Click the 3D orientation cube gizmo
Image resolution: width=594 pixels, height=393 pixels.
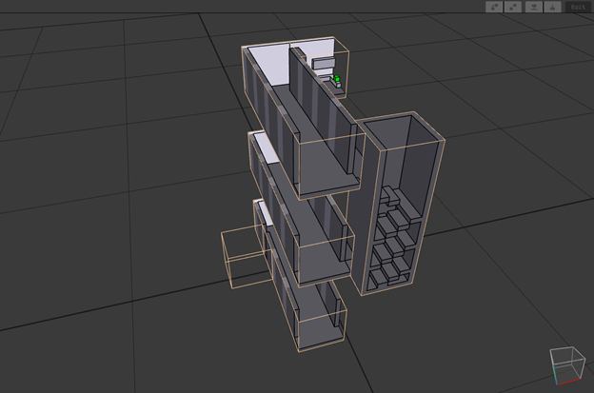click(x=567, y=365)
